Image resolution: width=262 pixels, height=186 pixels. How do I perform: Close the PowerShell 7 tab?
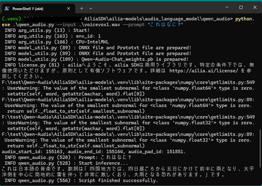point(69,9)
